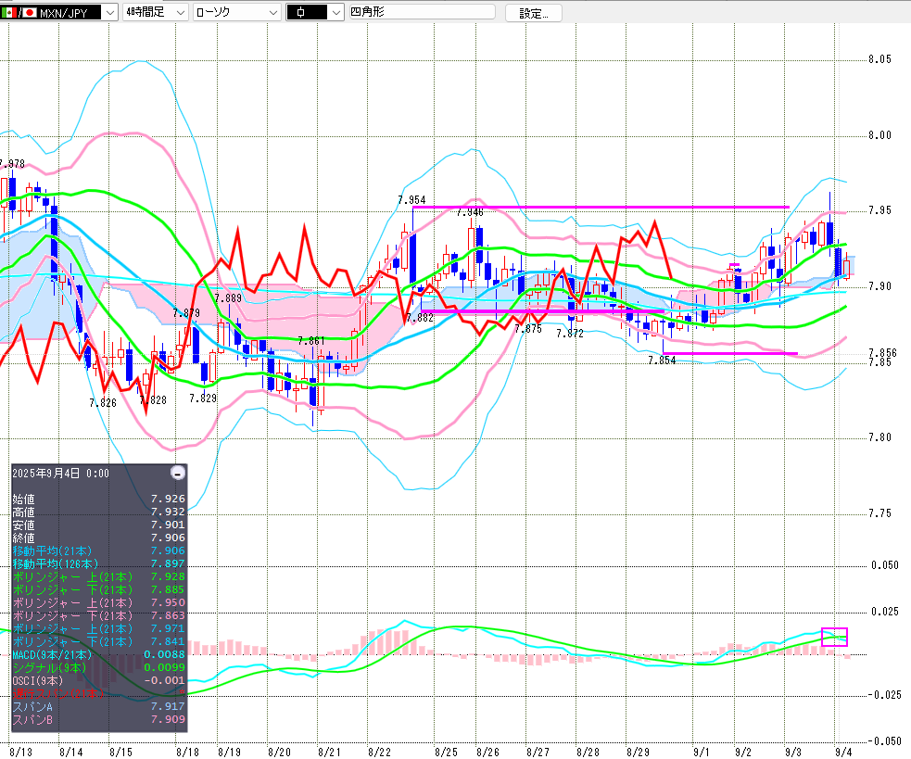Select the 2025年9月4日 0:00 date header
The width and height of the screenshot is (911, 759).
pyautogui.click(x=61, y=473)
